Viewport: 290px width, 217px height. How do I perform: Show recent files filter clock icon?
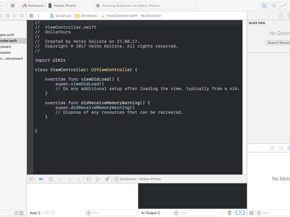click(x=16, y=213)
